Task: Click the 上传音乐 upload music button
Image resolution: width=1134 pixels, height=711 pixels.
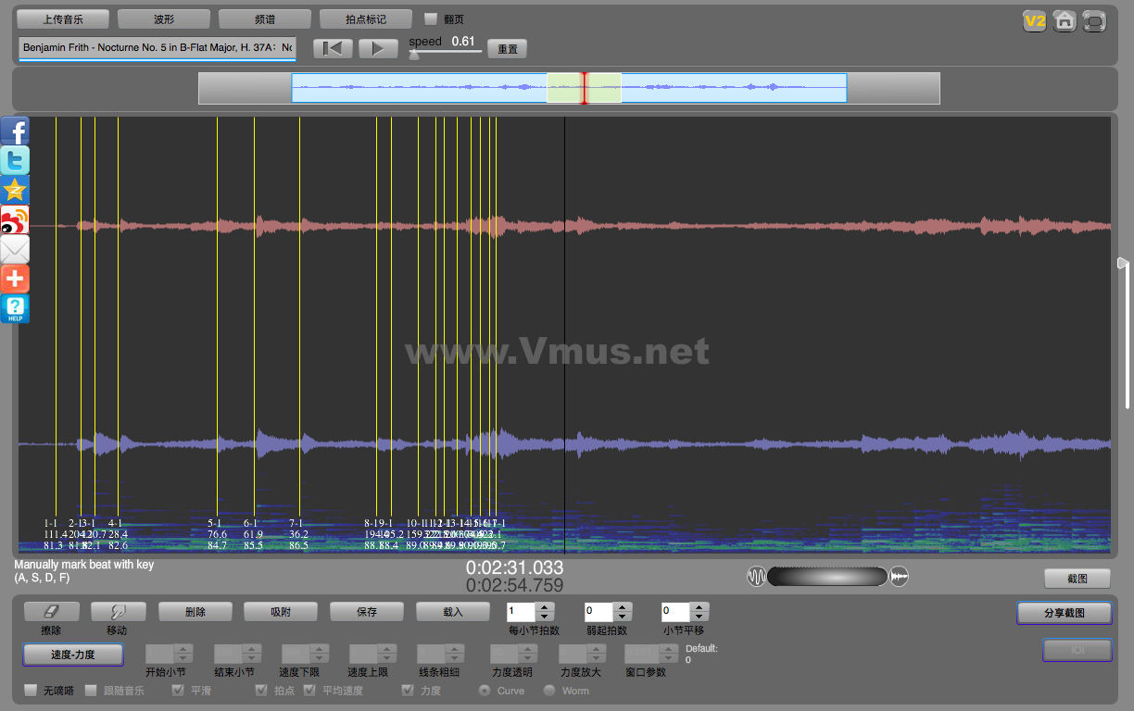Action: pyautogui.click(x=63, y=19)
